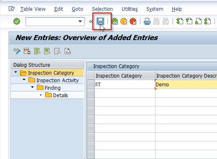Collapse the Inspection Category tree node
217x159 pixels.
click(15, 72)
